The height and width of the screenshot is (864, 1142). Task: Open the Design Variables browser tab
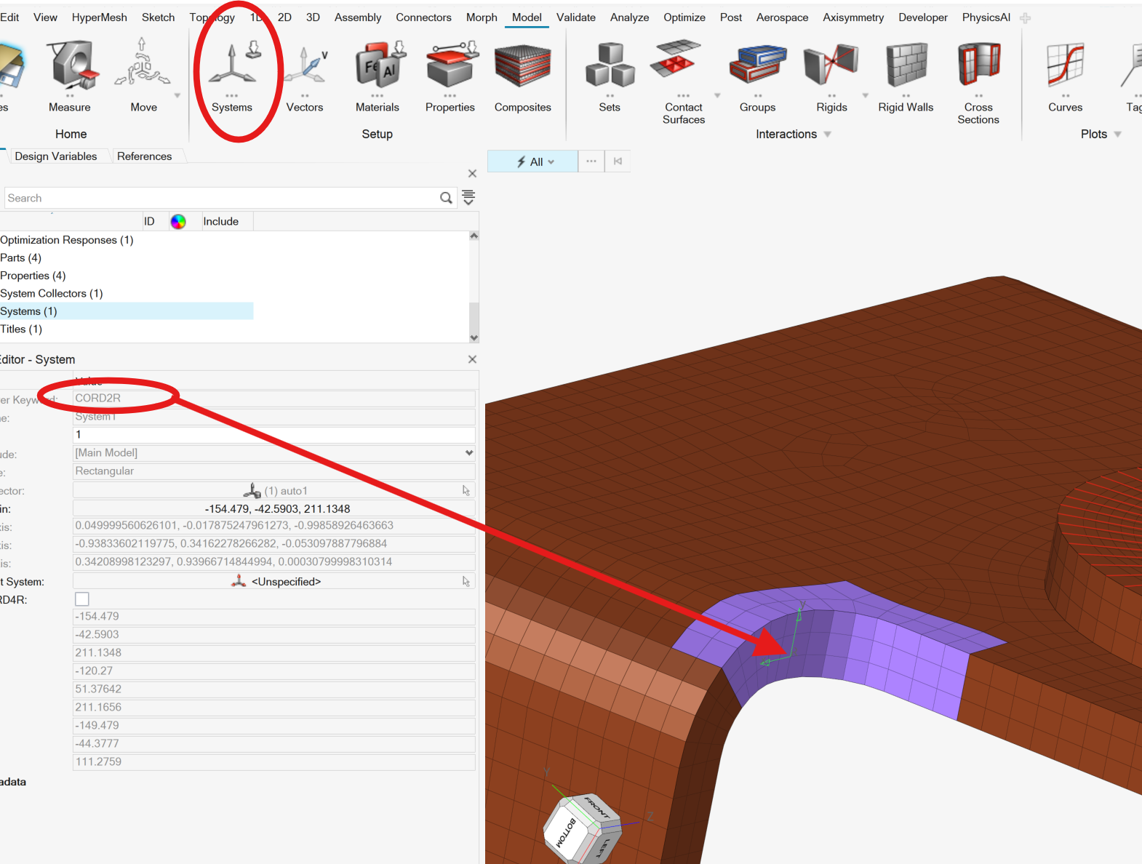(56, 156)
